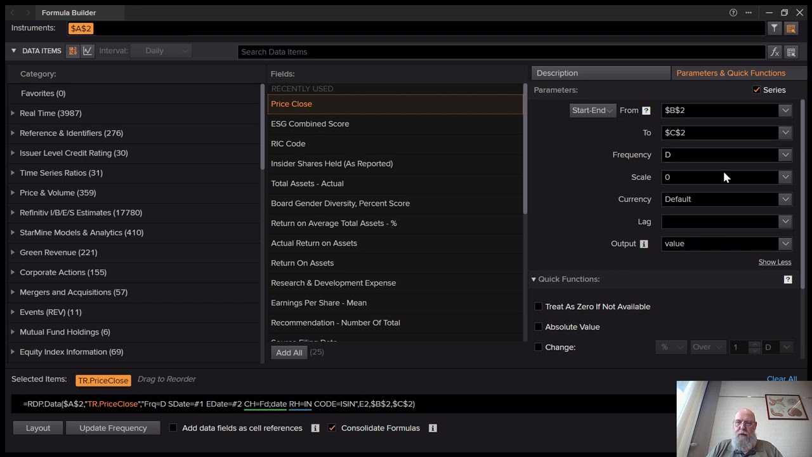Click the Show Less link
The height and width of the screenshot is (457, 812).
775,262
